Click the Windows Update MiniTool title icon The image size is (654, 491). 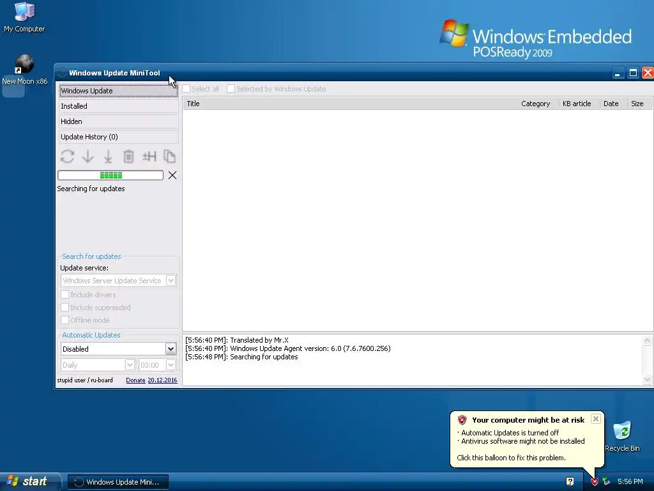[62, 73]
